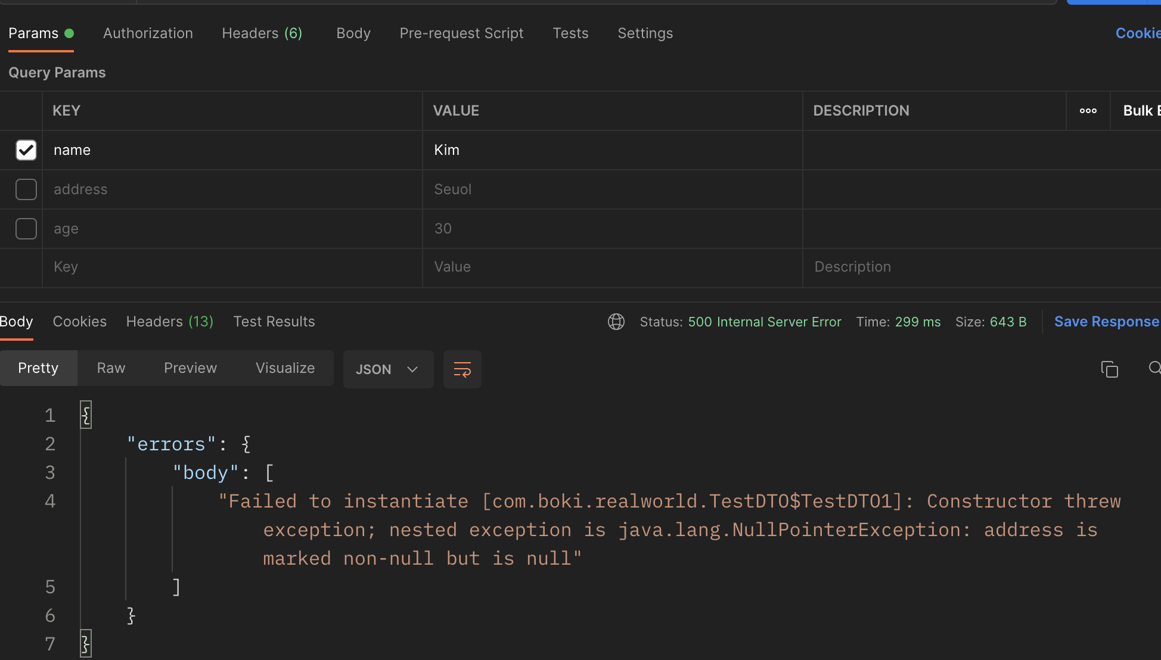Click the Bulk Edit button
Image resolution: width=1161 pixels, height=660 pixels.
click(x=1141, y=111)
